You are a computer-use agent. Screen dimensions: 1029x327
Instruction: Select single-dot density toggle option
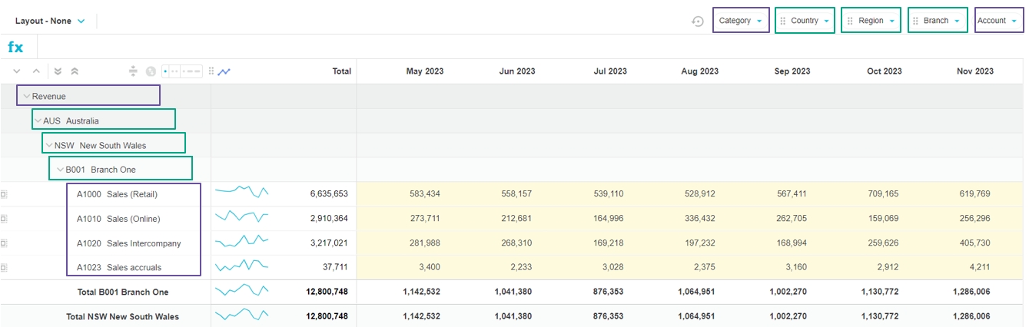point(166,71)
